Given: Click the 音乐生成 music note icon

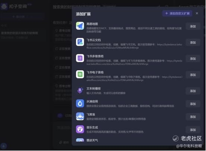Looking at the screenshot, I should click(x=80, y=129).
